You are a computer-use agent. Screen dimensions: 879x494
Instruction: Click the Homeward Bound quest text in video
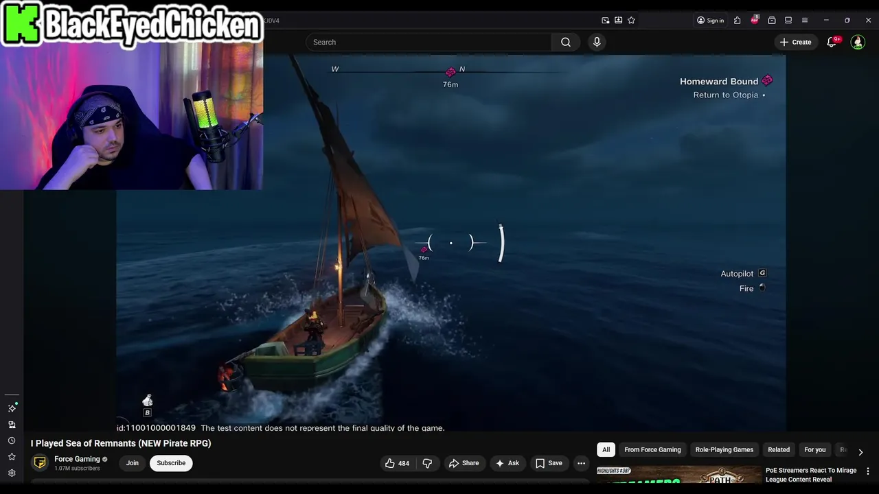[719, 81]
